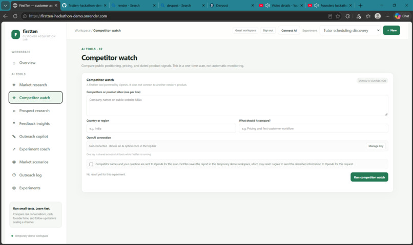Open a new browser tab with plus

pyautogui.click(x=360, y=5)
